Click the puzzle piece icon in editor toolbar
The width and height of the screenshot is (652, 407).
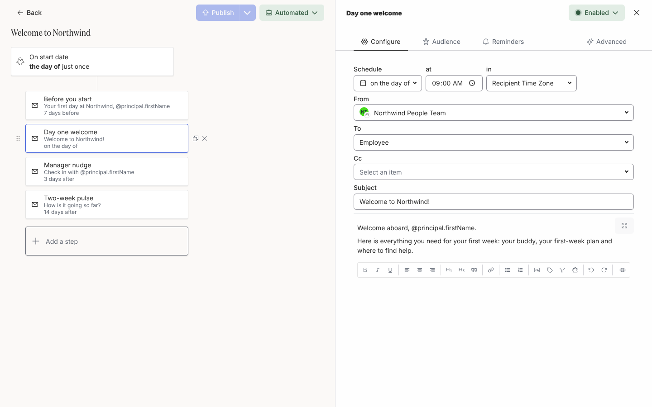[x=575, y=270]
